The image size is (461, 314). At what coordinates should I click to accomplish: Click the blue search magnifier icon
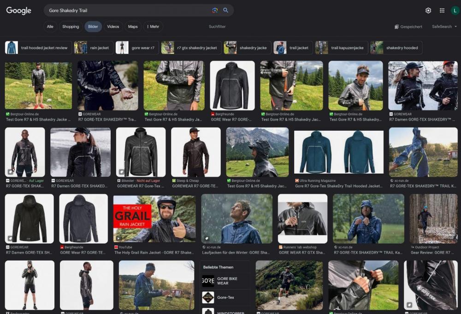pyautogui.click(x=226, y=10)
